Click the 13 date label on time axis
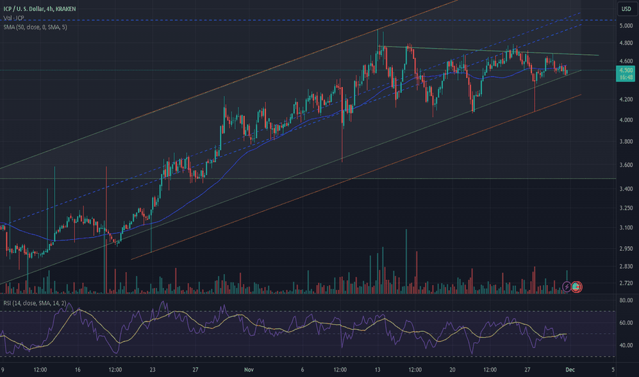 (377, 369)
